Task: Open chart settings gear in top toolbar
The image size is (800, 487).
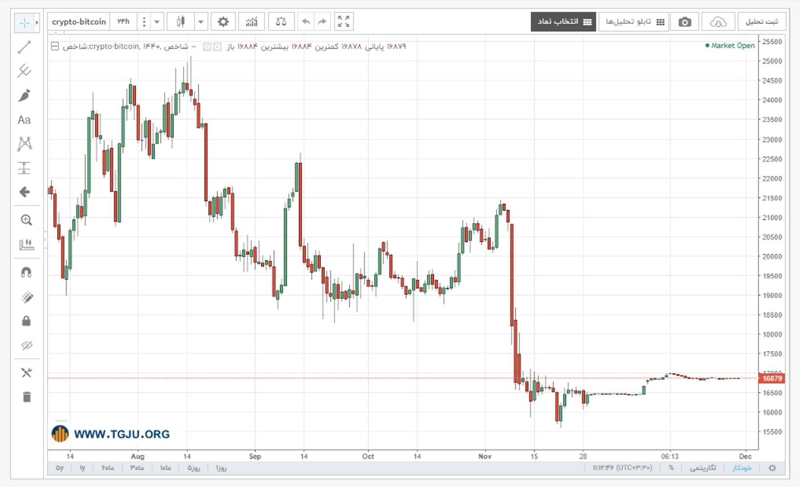Action: (223, 22)
